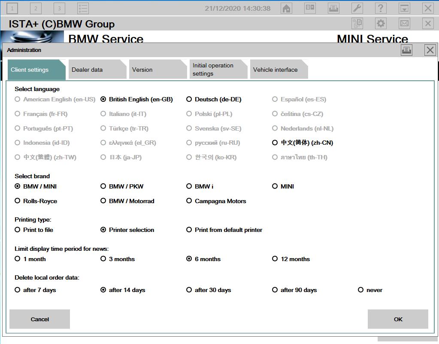This screenshot has height=344, width=439.
Task: Close the Administration dialog with X
Action: click(430, 50)
